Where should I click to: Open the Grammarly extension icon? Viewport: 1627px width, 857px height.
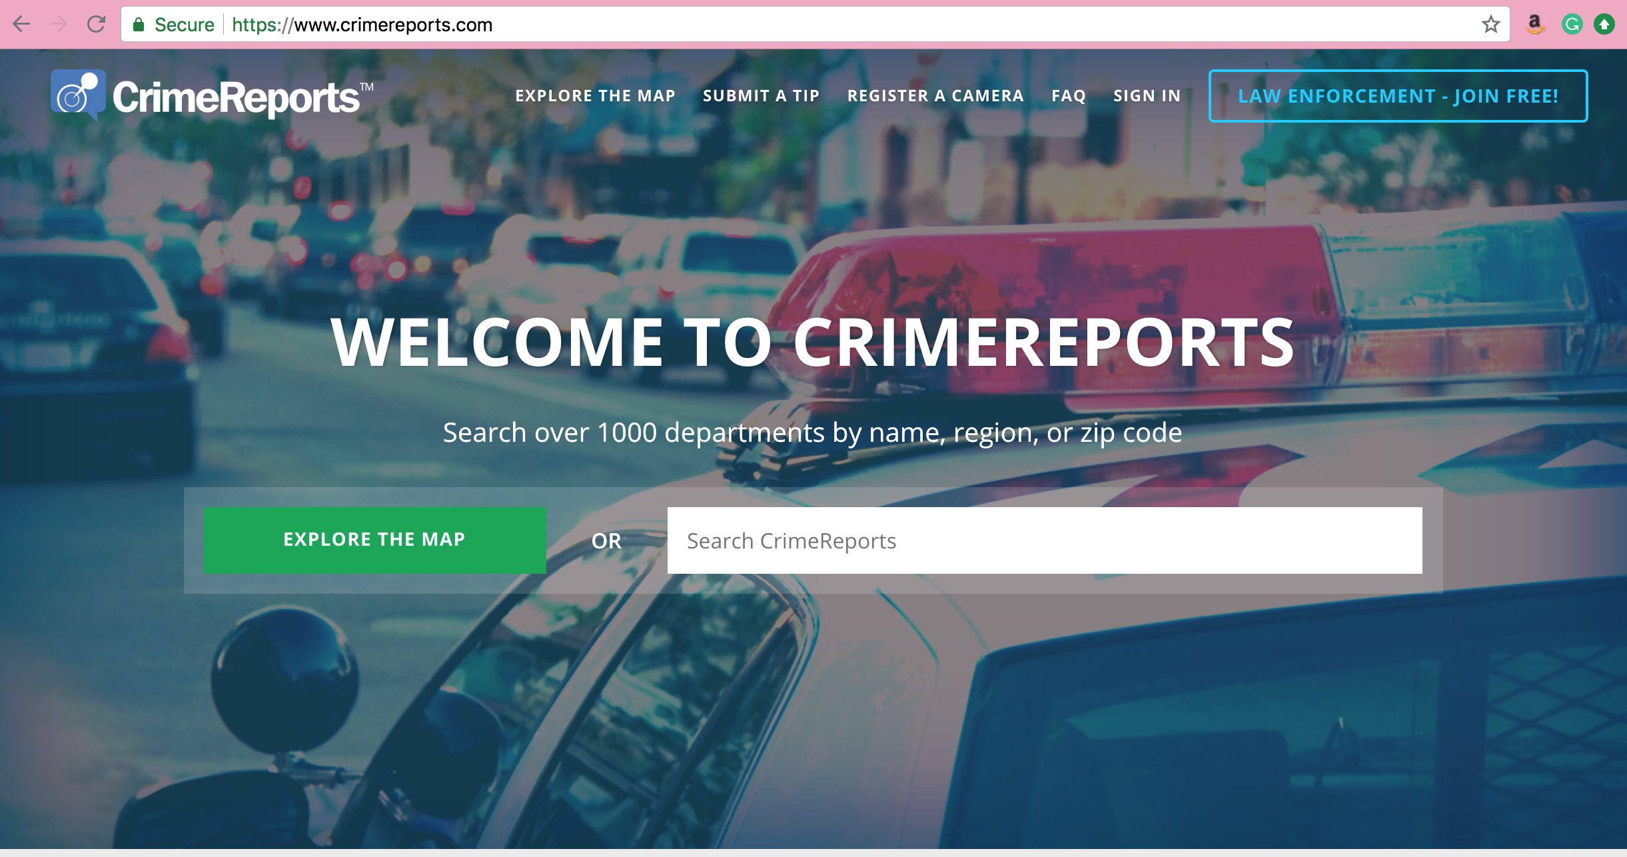[x=1572, y=25]
